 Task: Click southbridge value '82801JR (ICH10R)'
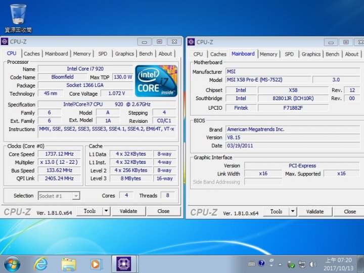point(293,99)
